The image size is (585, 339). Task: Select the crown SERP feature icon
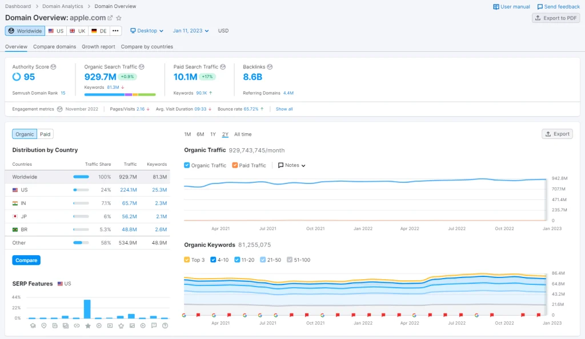tap(121, 325)
